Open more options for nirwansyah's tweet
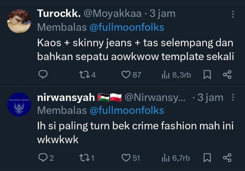245x171 pixels. tap(233, 97)
